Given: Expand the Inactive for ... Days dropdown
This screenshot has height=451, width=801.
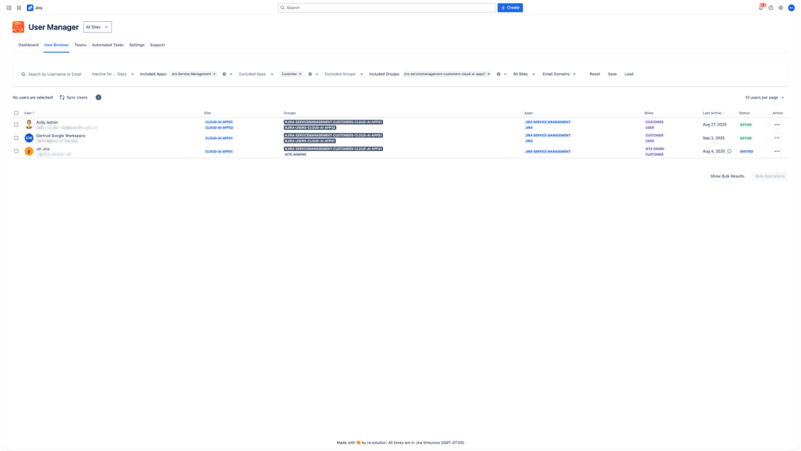Looking at the screenshot, I should (113, 74).
